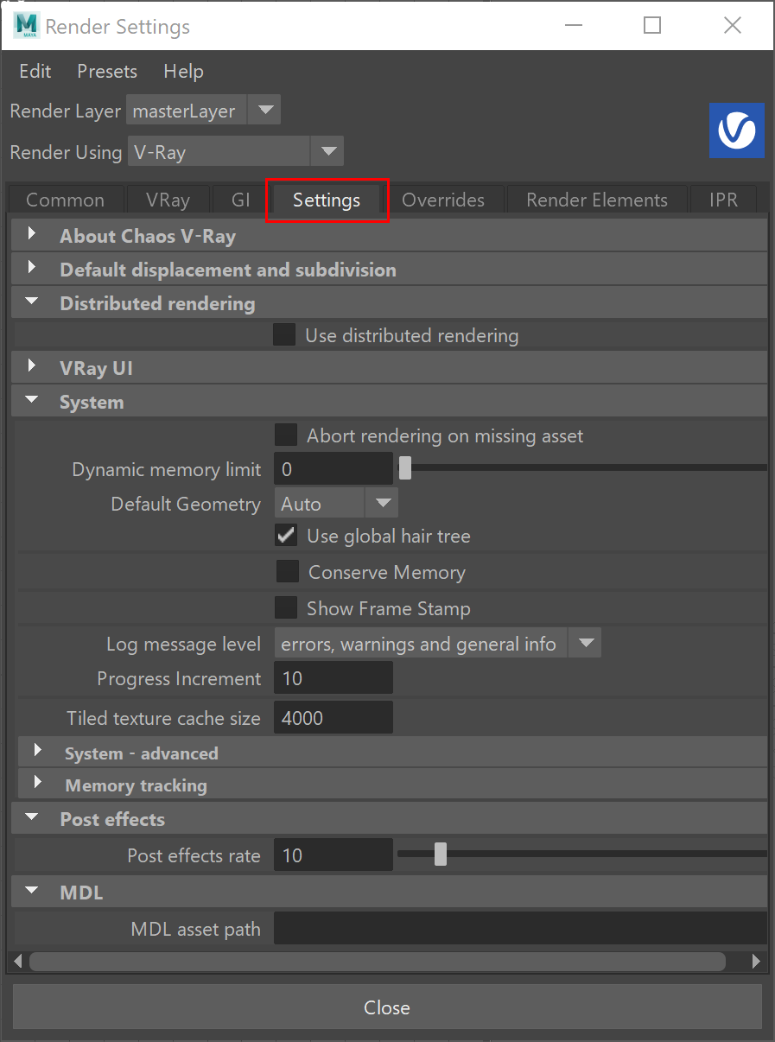
Task: Click the Maya app icon in title bar
Action: pyautogui.click(x=26, y=26)
